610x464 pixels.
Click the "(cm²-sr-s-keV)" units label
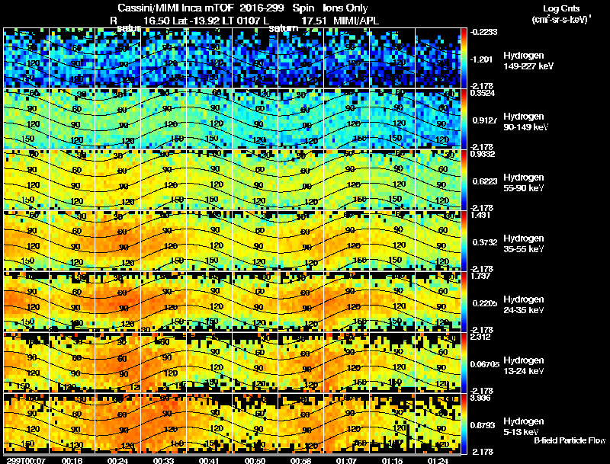coord(560,19)
